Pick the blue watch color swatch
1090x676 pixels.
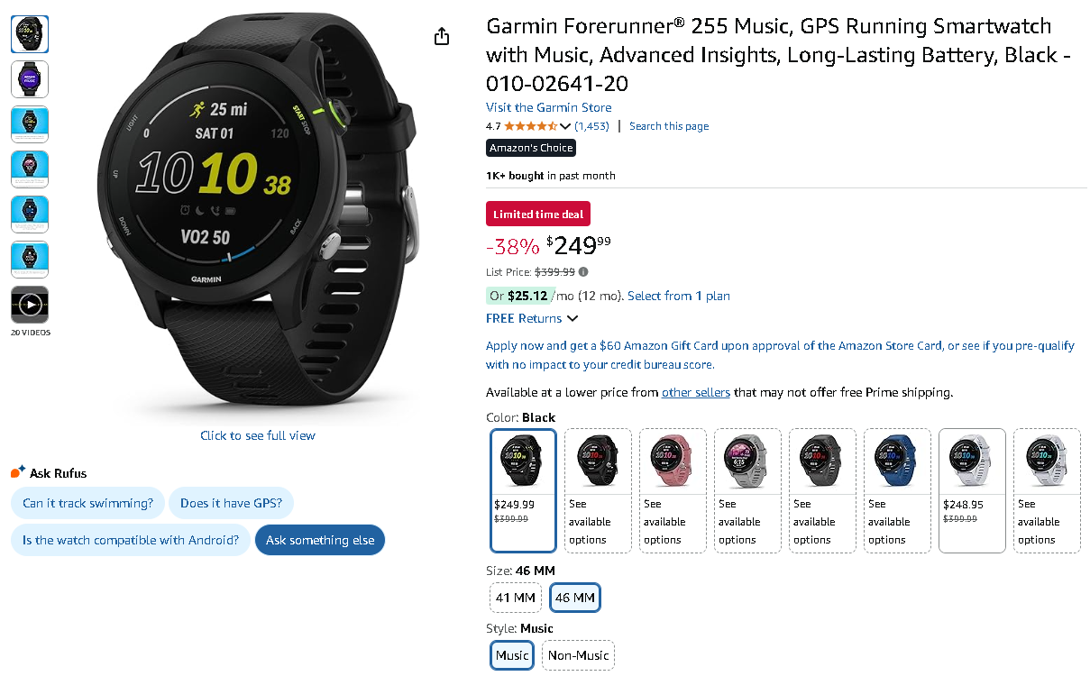pyautogui.click(x=897, y=490)
